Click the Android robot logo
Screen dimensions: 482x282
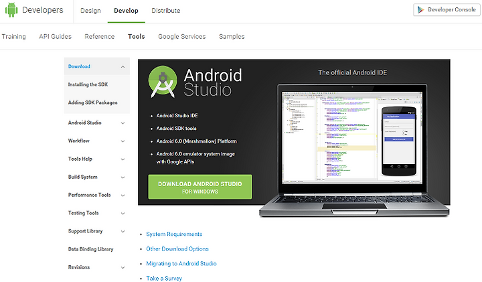11,10
